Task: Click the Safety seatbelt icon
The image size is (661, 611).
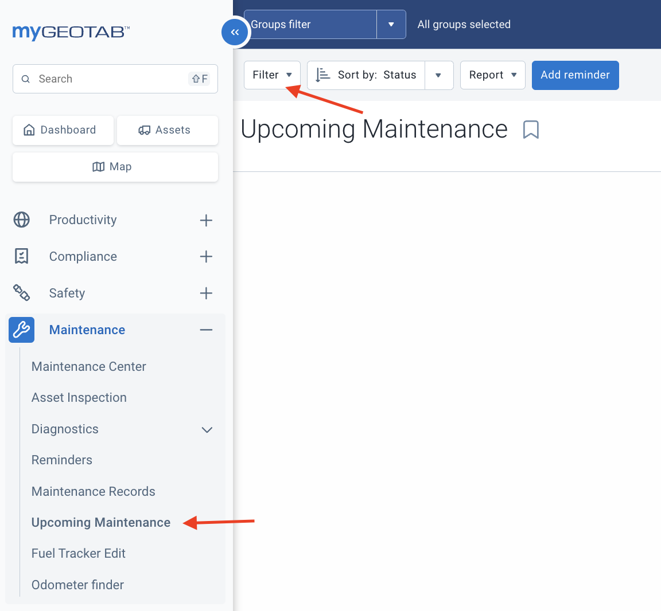Action: point(21,293)
